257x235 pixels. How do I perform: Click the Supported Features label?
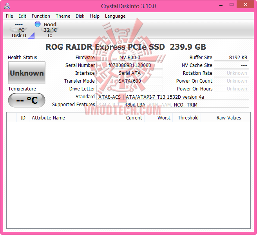click(73, 105)
